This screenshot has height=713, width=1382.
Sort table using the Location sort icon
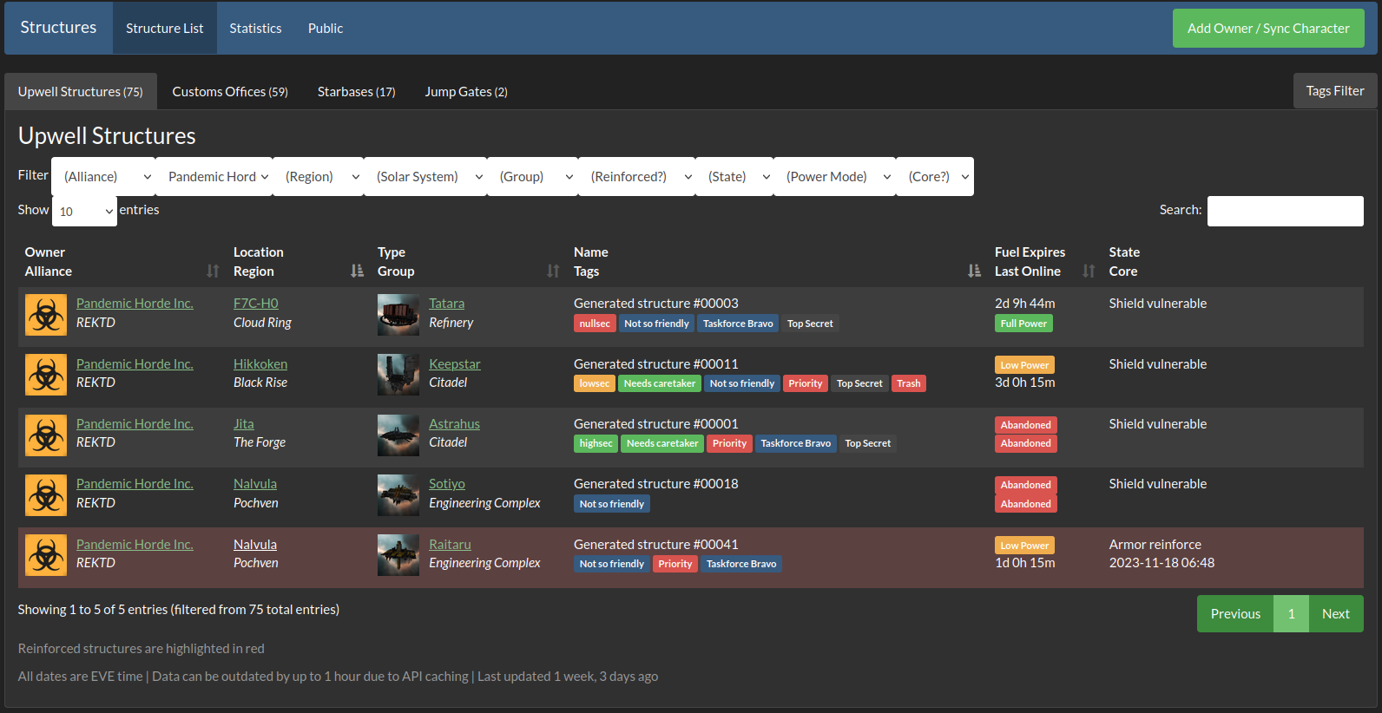pyautogui.click(x=357, y=271)
